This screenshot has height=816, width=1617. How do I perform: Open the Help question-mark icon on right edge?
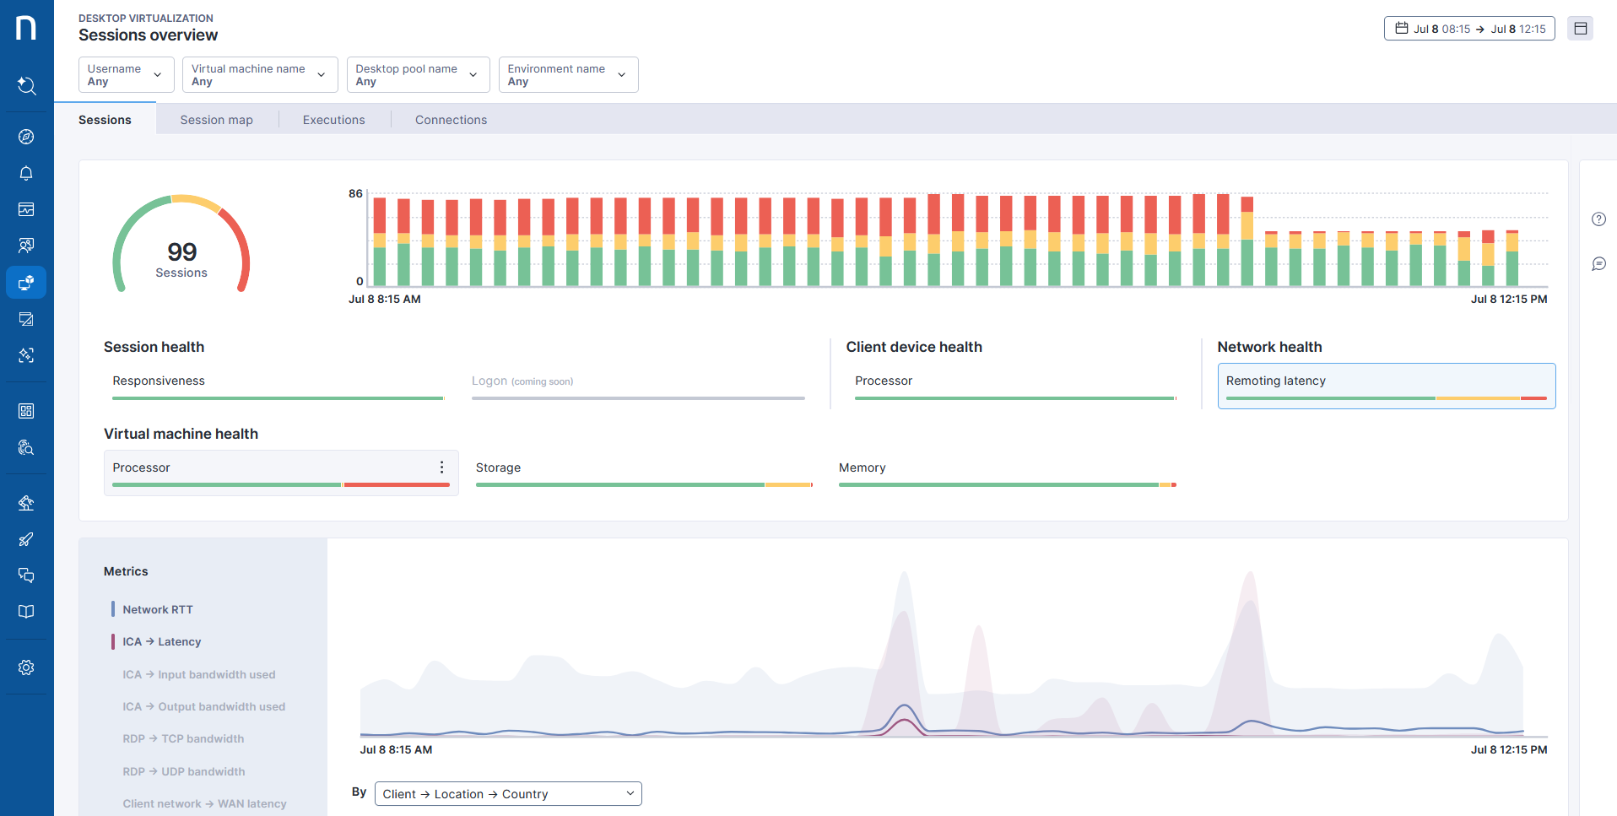(1598, 219)
